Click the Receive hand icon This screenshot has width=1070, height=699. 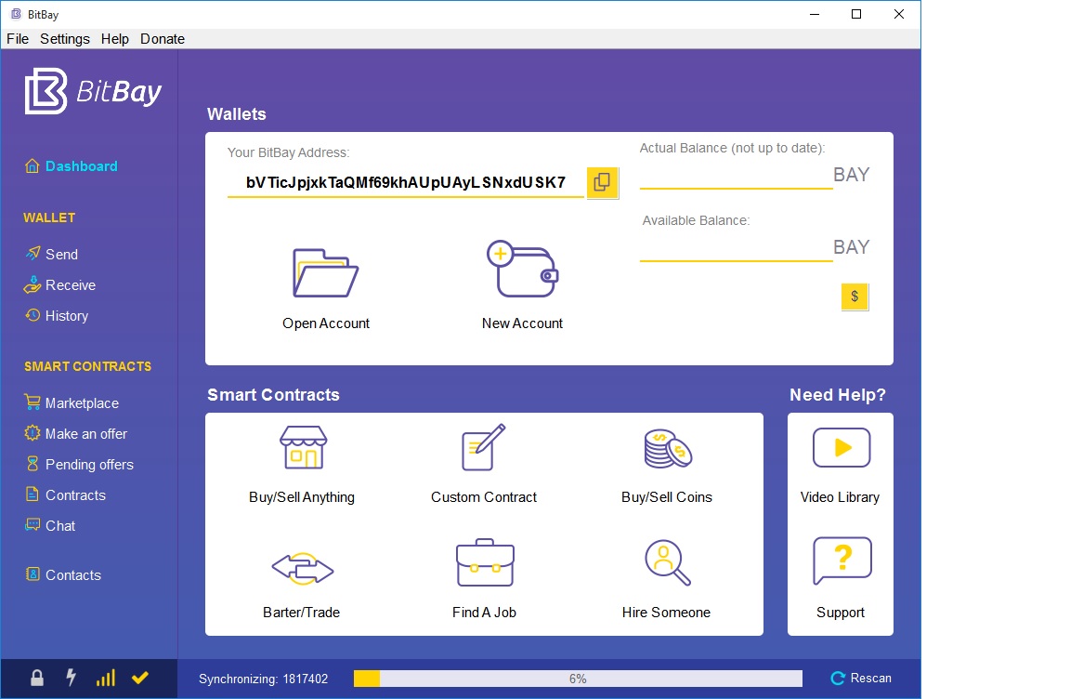click(x=33, y=284)
